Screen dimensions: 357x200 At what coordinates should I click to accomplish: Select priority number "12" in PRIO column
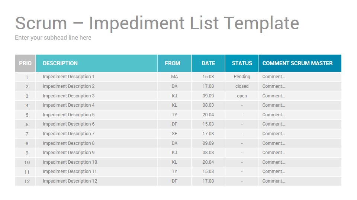[27, 181]
